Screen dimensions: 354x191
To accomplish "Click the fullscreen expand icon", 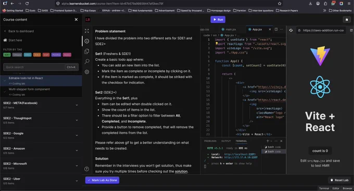I will click(x=87, y=31).
